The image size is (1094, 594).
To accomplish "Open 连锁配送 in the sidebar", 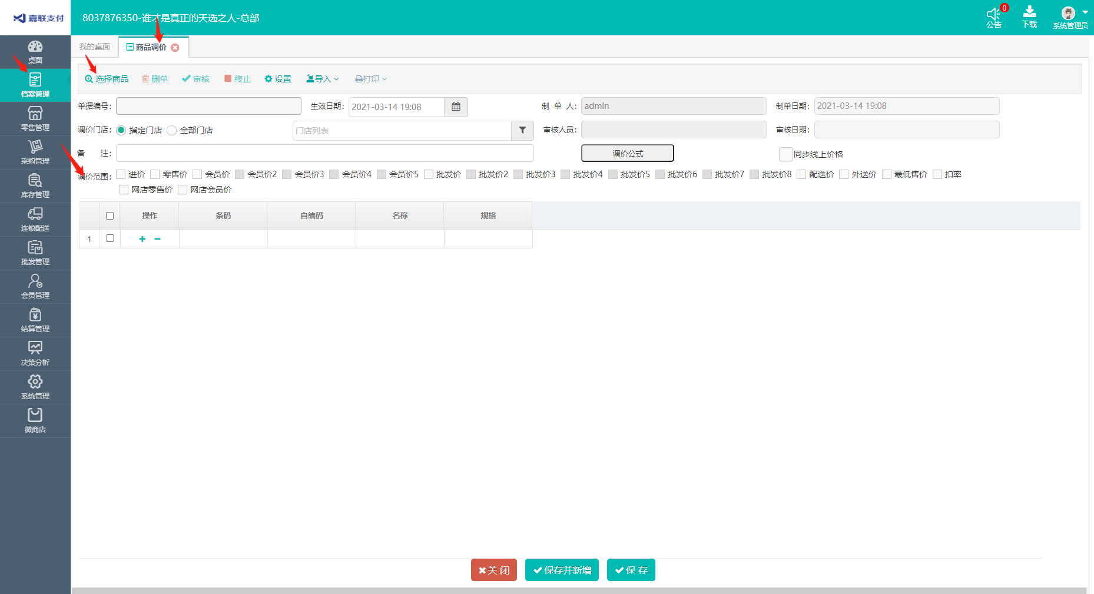I will coord(35,220).
